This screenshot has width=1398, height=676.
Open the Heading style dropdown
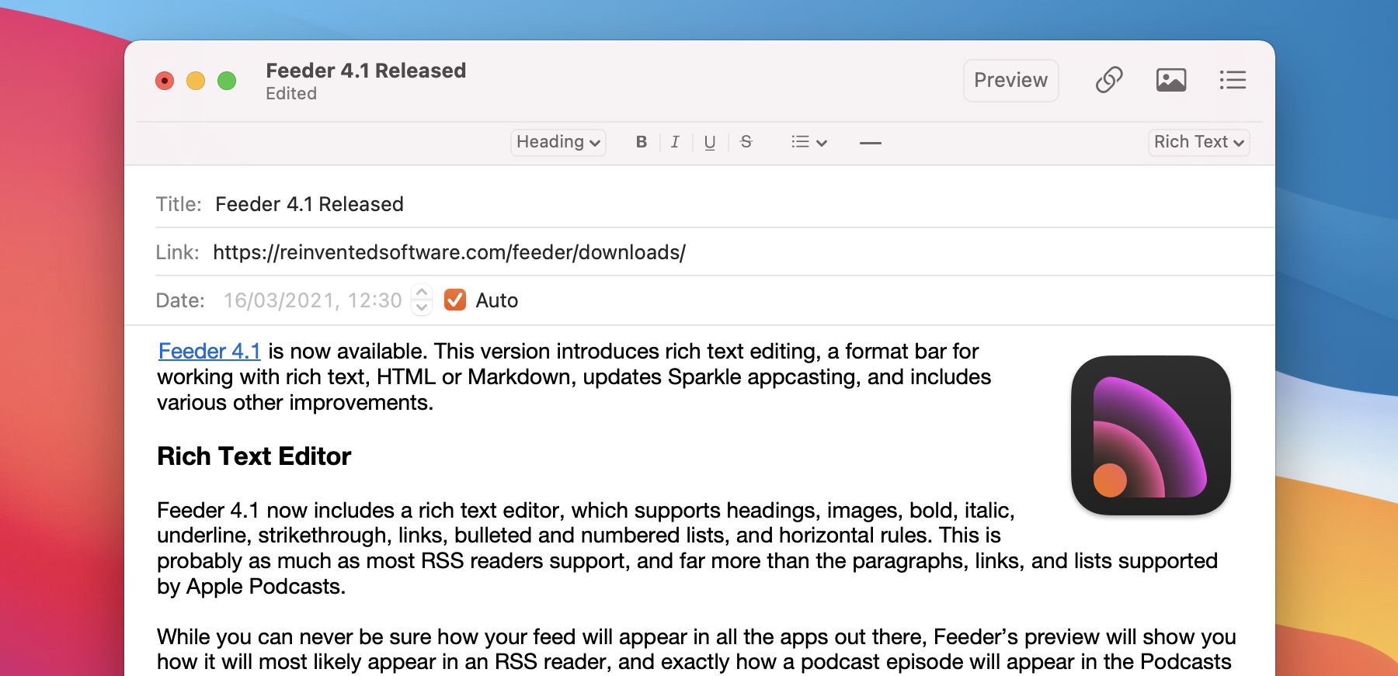click(558, 142)
